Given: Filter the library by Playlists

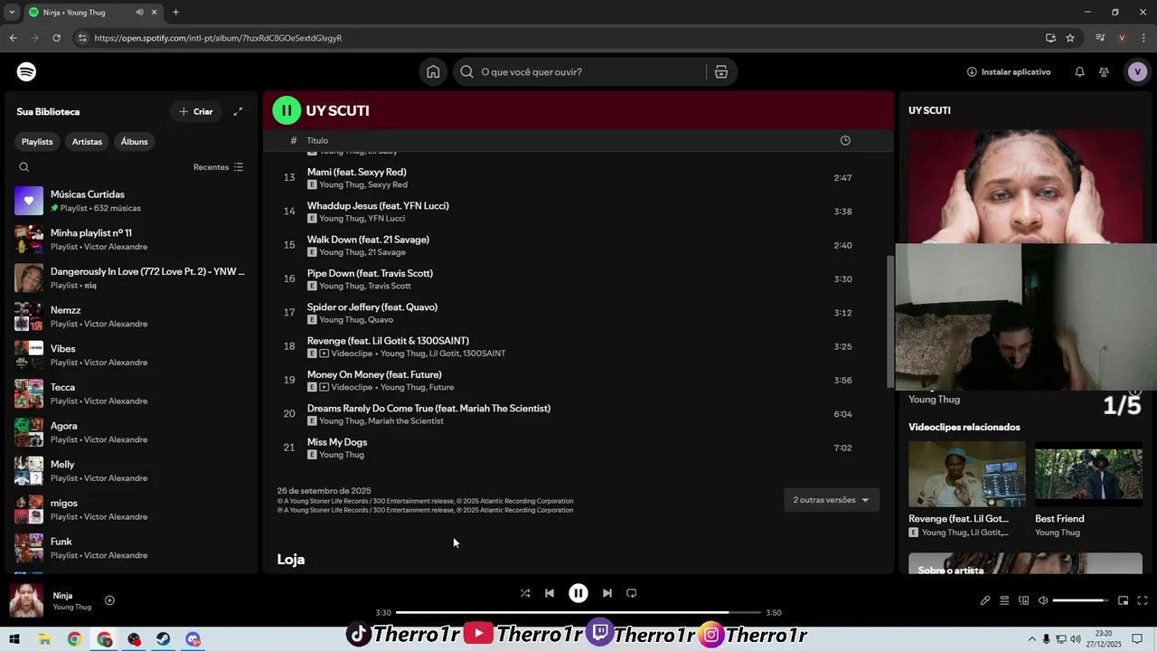Looking at the screenshot, I should point(37,141).
